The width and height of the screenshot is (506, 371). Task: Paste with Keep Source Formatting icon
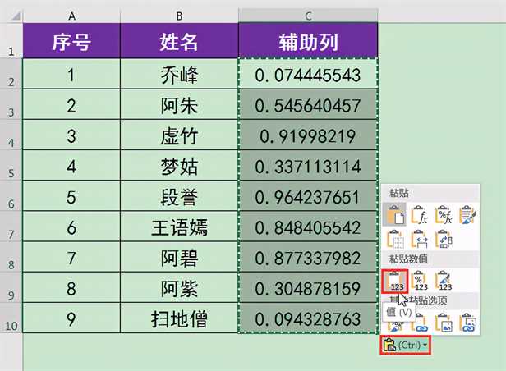click(470, 215)
